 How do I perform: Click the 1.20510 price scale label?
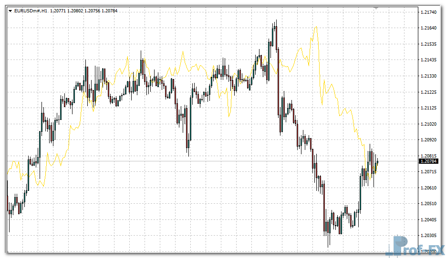(429, 204)
